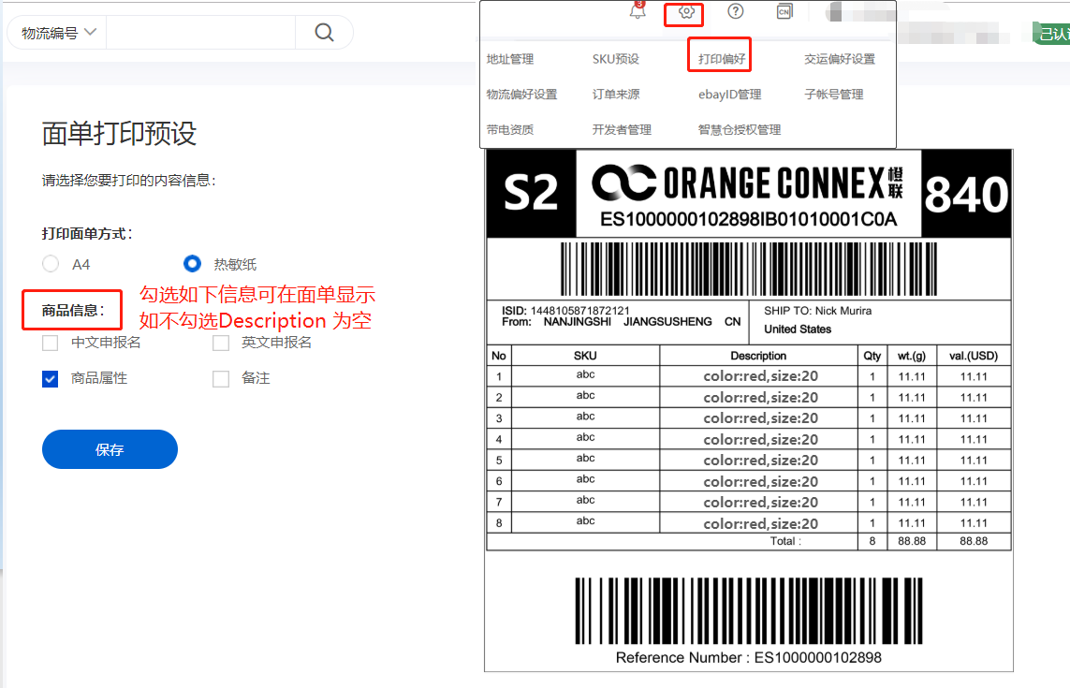
Task: Select the 热敏纸 print option
Action: pyautogui.click(x=193, y=263)
